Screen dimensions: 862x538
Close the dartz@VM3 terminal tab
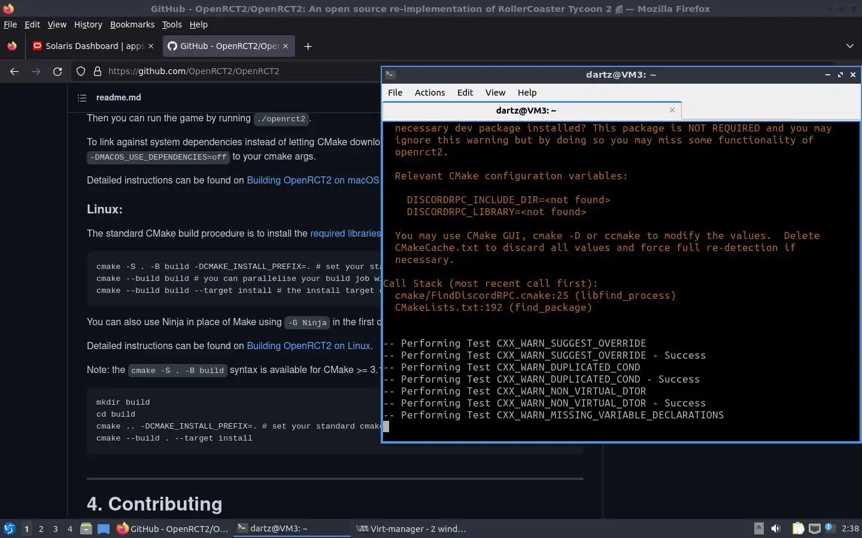pos(672,110)
